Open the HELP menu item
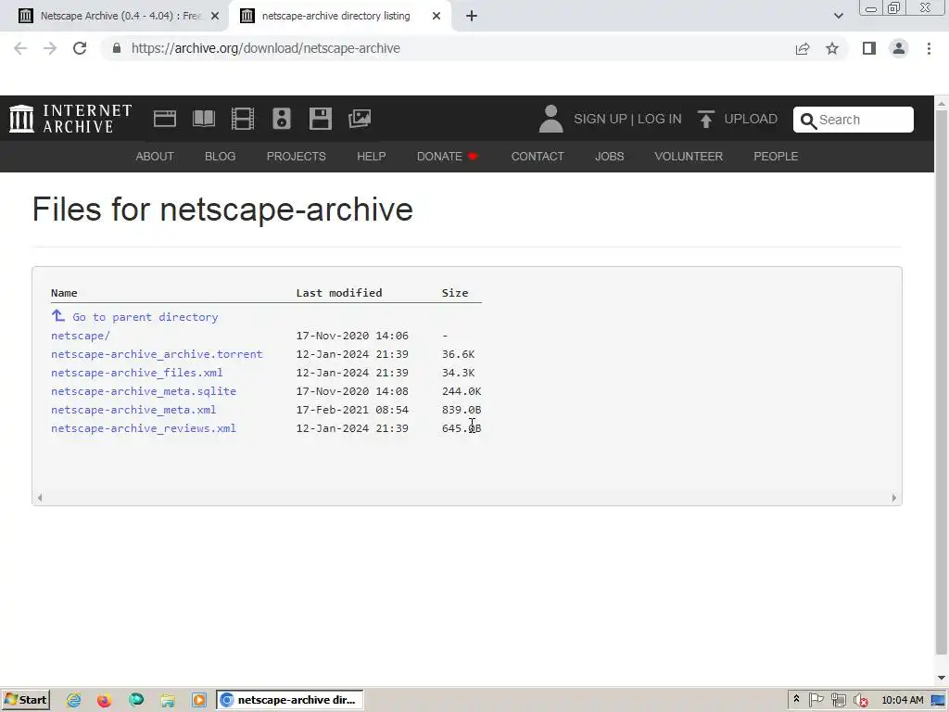This screenshot has height=712, width=949. [371, 156]
